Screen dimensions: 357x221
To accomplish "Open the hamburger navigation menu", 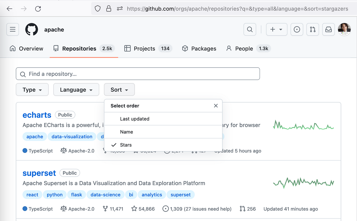I will coord(12,30).
